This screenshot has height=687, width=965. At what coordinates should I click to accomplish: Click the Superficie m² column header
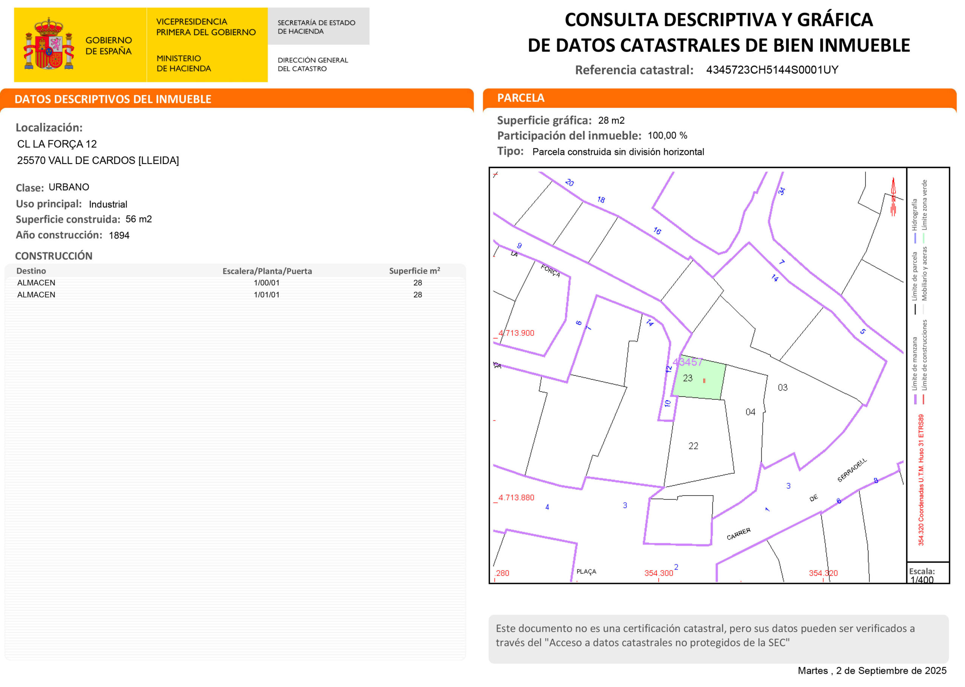(x=414, y=271)
